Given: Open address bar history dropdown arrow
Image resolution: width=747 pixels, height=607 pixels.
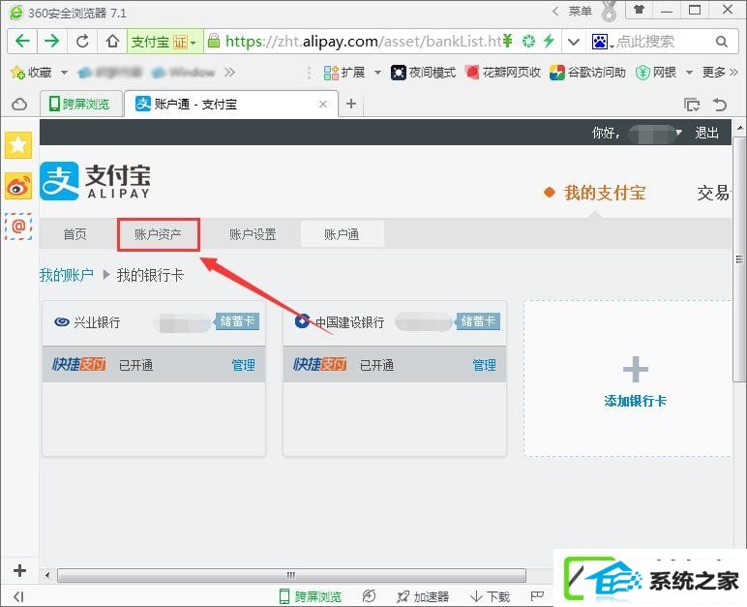Looking at the screenshot, I should (x=574, y=42).
